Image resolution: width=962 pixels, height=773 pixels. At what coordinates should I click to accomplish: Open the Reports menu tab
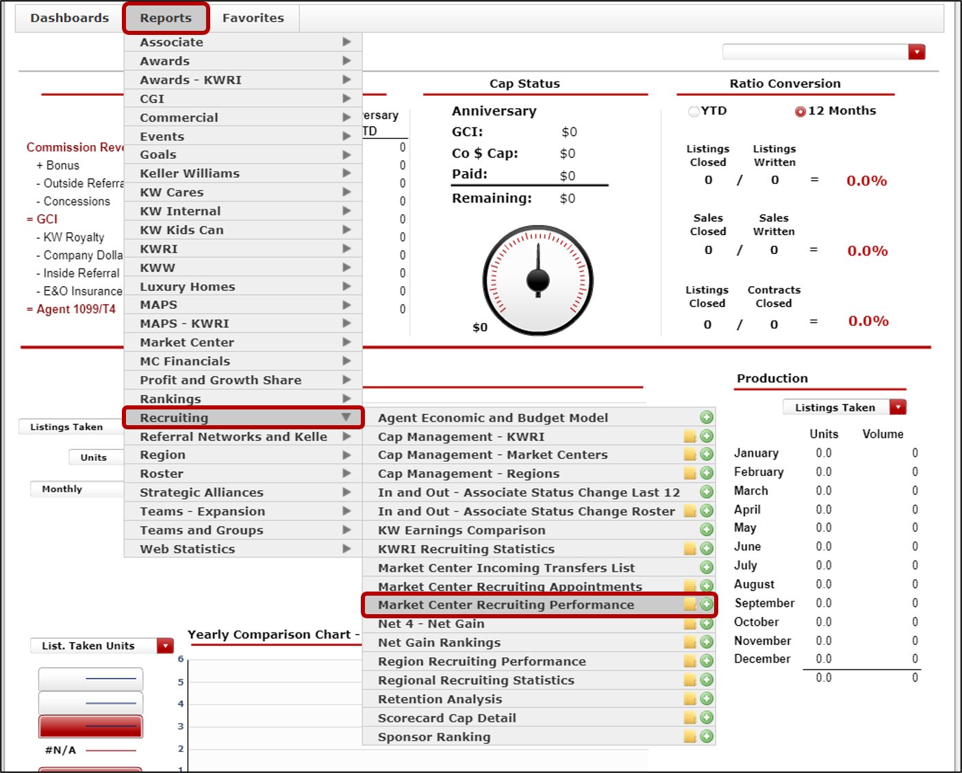[x=166, y=18]
